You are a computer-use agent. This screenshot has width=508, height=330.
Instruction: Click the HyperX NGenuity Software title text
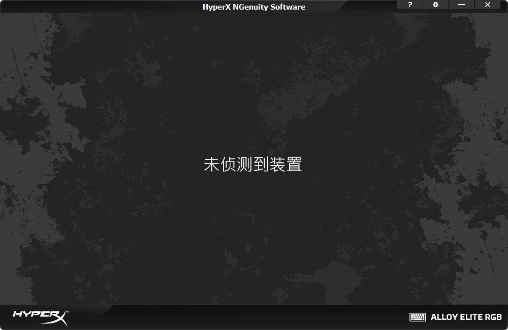point(254,7)
